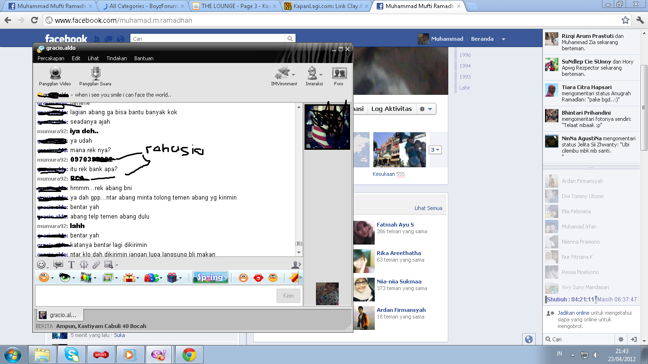Open the green eye winks plugin

(65, 277)
